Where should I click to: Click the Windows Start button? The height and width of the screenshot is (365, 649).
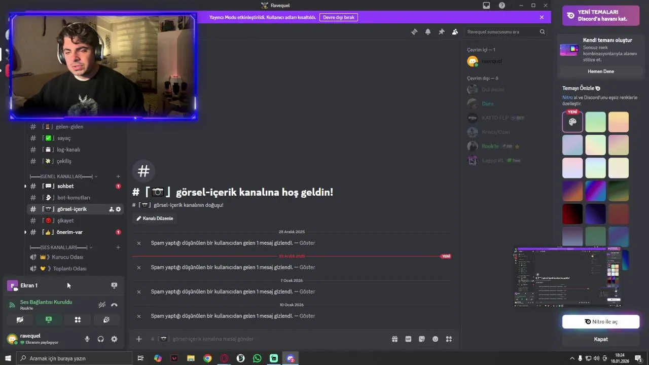pos(8,358)
